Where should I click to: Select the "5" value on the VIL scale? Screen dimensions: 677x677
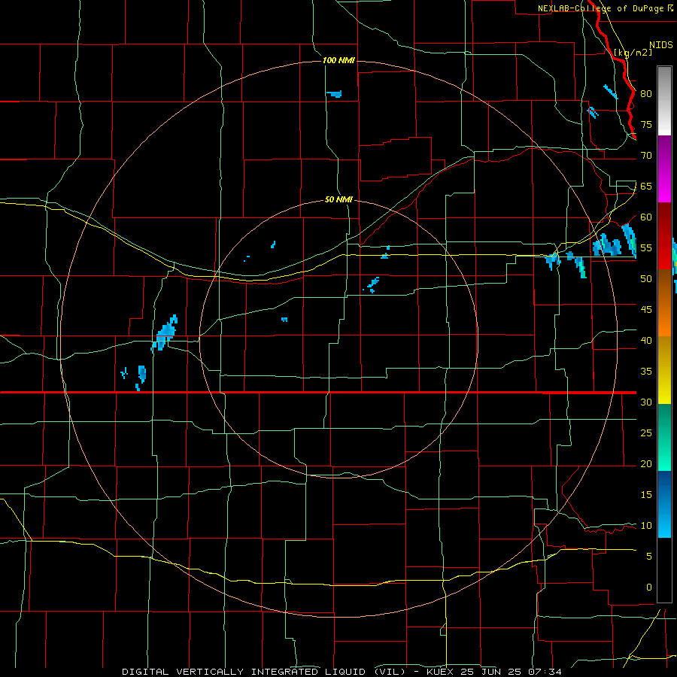click(x=649, y=557)
